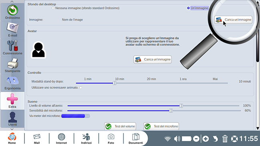This screenshot has height=146, width=260.
Task: Open the Ergonomia mouse settings
Action: [12, 83]
